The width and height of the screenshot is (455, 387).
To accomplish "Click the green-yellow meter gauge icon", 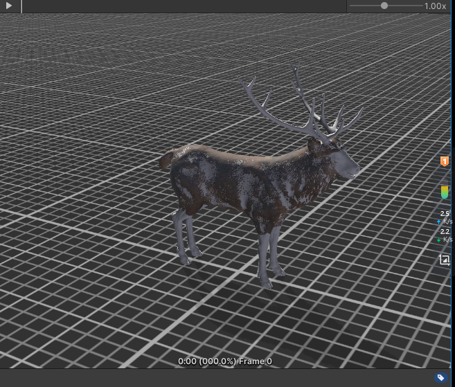I will [444, 192].
